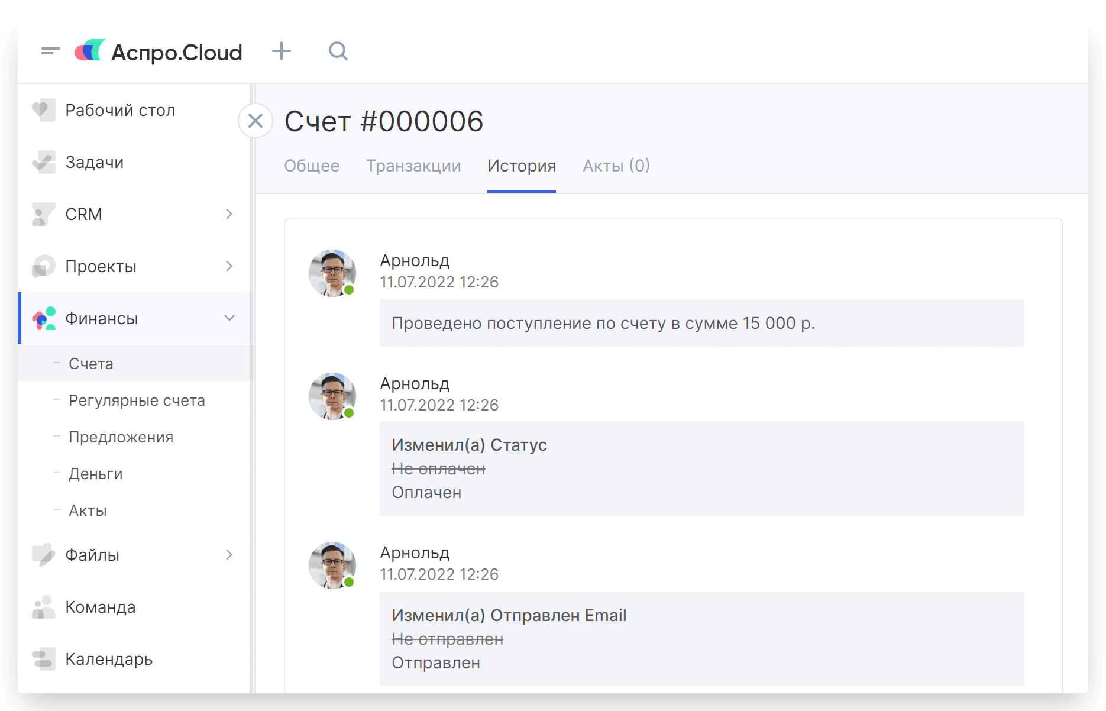Toggle the hamburger sidebar menu icon
The height and width of the screenshot is (711, 1106).
[x=50, y=51]
